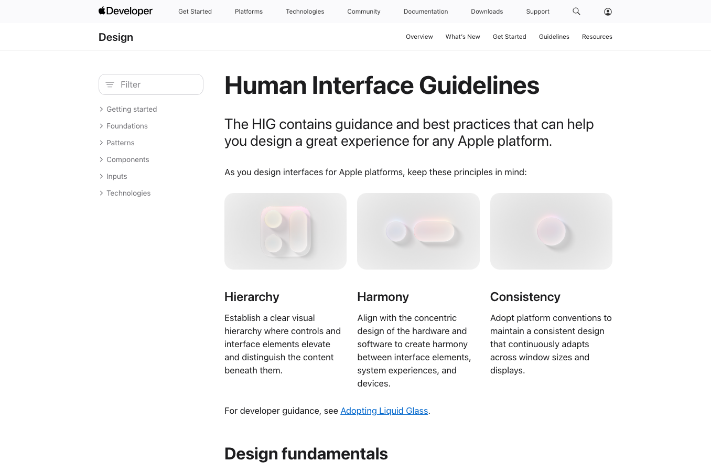Click the Adopting Liquid Glass link
711x472 pixels.
384,411
